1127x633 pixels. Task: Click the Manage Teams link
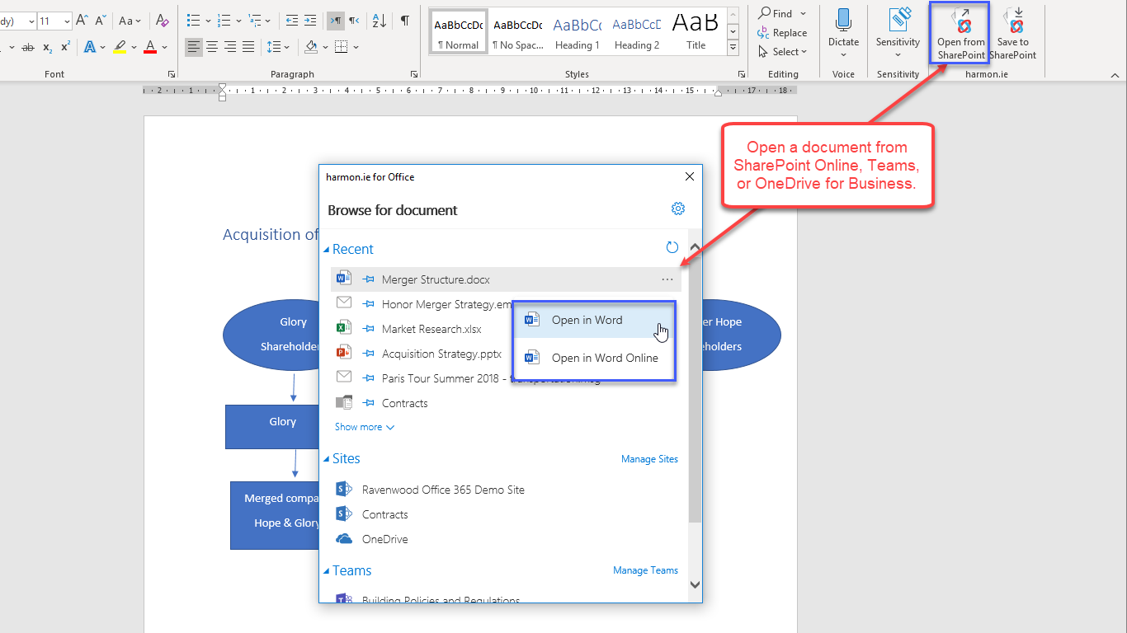(x=645, y=570)
